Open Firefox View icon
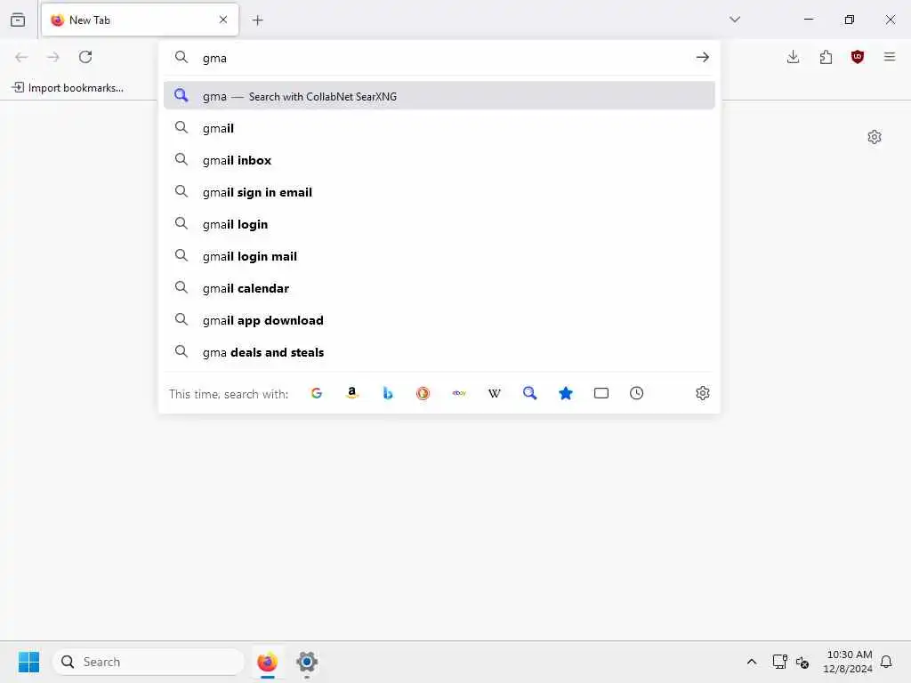 pos(18,20)
